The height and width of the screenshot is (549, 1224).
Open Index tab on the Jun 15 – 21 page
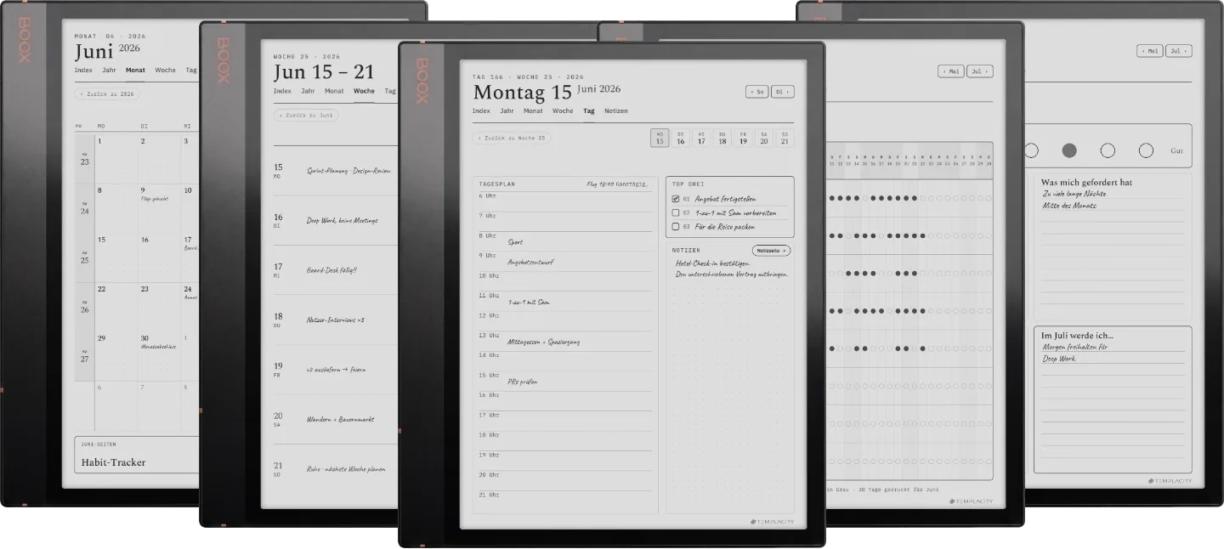(x=282, y=91)
